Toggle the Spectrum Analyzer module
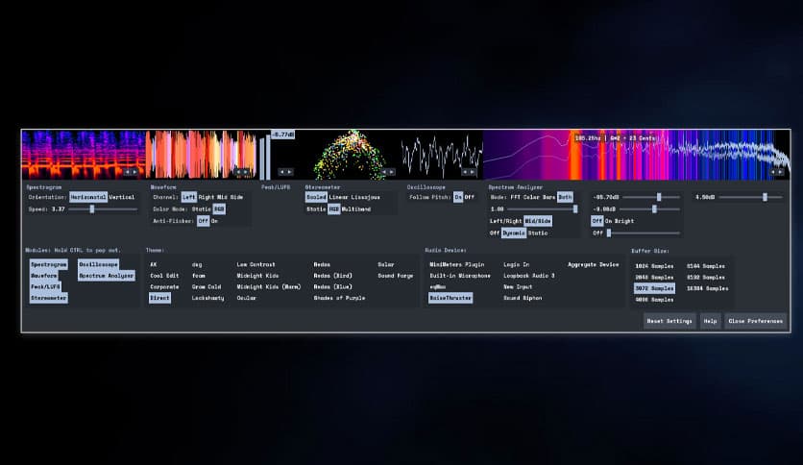 pyautogui.click(x=107, y=275)
